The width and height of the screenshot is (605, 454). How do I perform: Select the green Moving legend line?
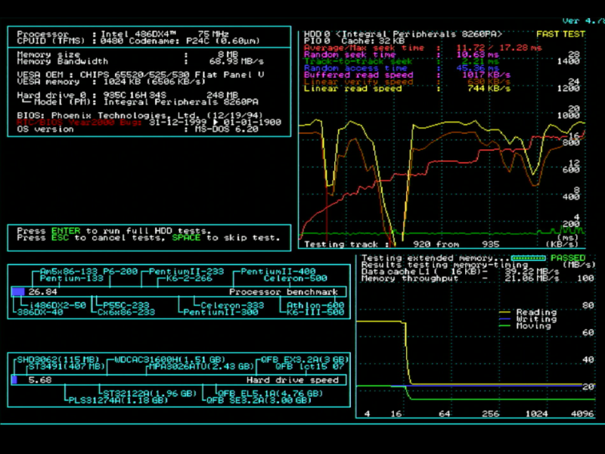click(505, 326)
